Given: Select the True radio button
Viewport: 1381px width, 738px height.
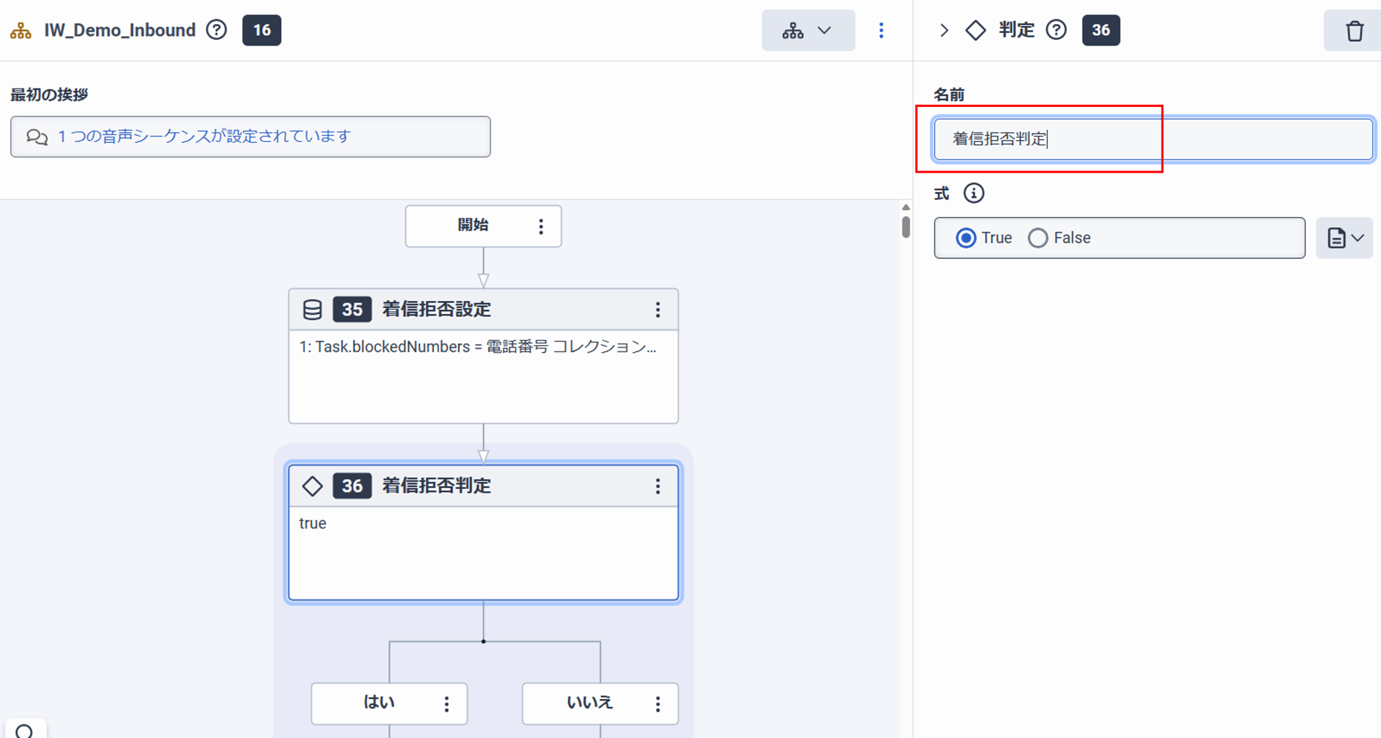Looking at the screenshot, I should (966, 238).
